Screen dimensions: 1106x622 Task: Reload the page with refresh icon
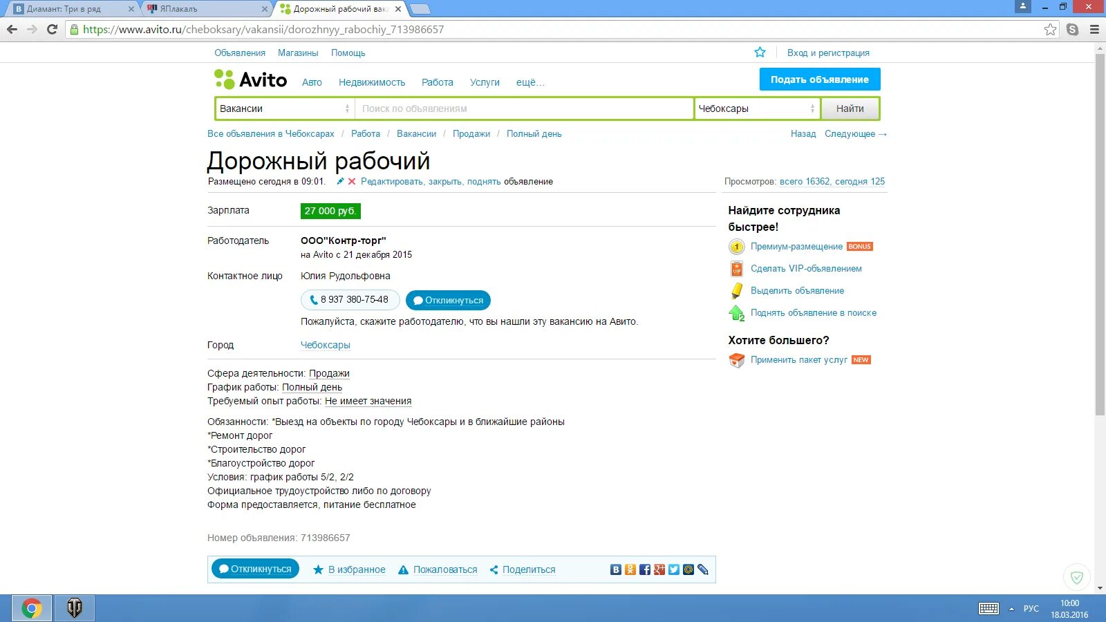pyautogui.click(x=52, y=29)
